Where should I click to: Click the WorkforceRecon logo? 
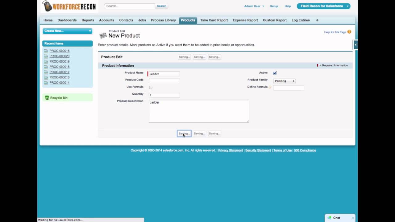[69, 6]
